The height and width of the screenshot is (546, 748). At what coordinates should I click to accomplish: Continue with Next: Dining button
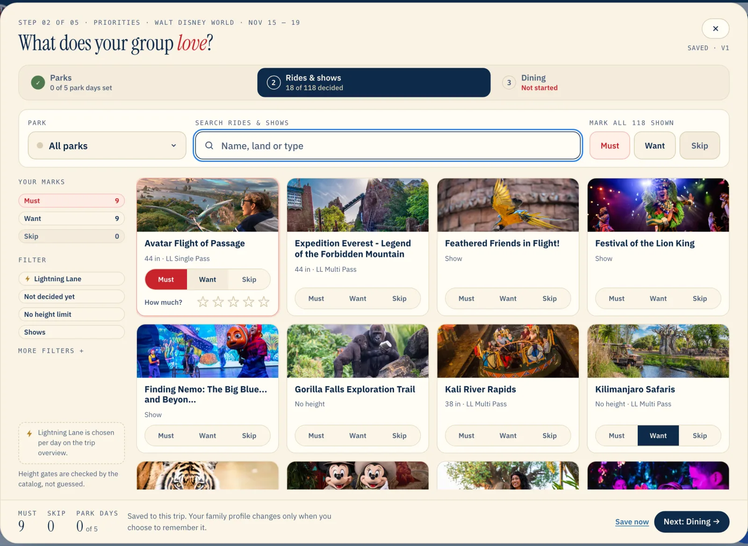[x=691, y=522]
